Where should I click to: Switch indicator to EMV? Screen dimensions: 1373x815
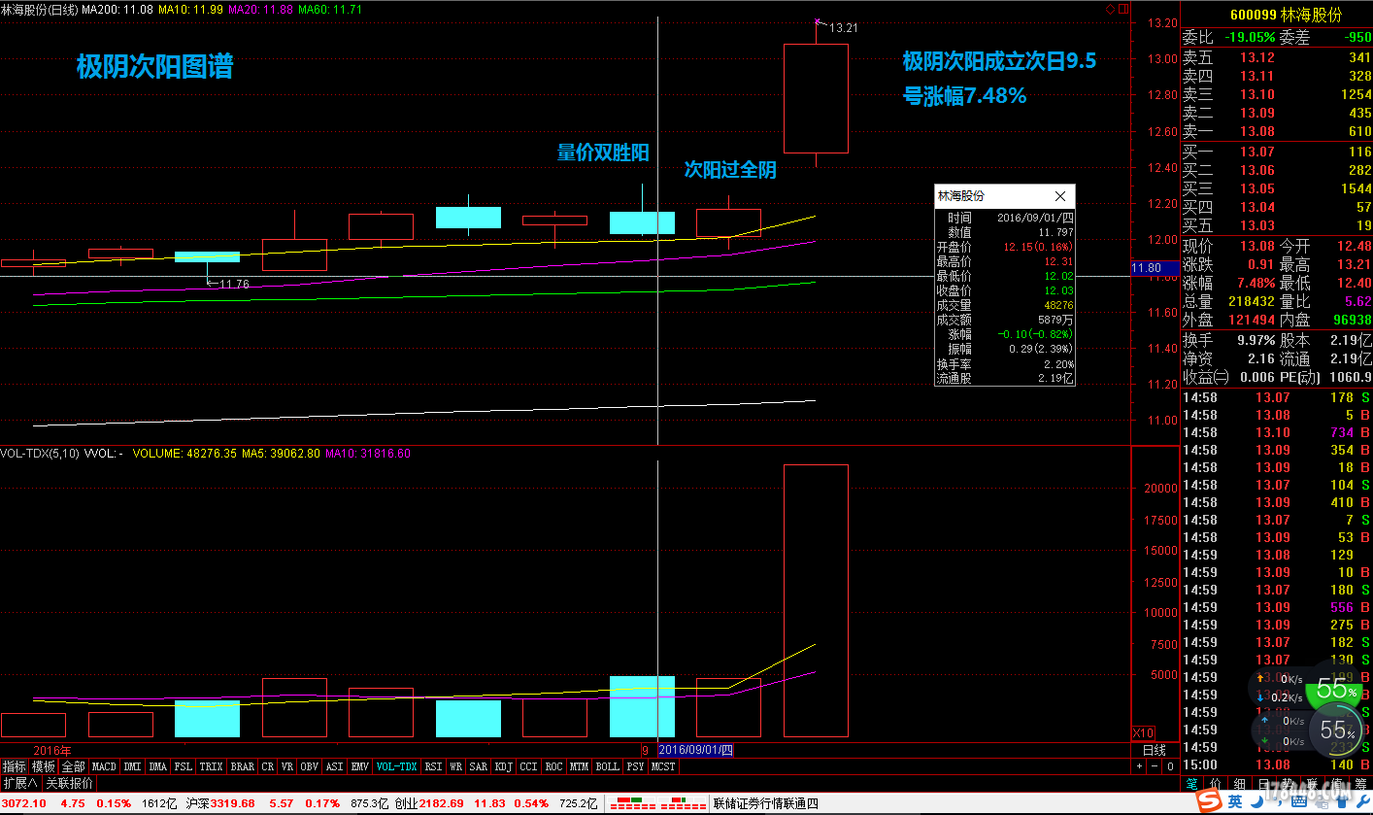pyautogui.click(x=360, y=766)
